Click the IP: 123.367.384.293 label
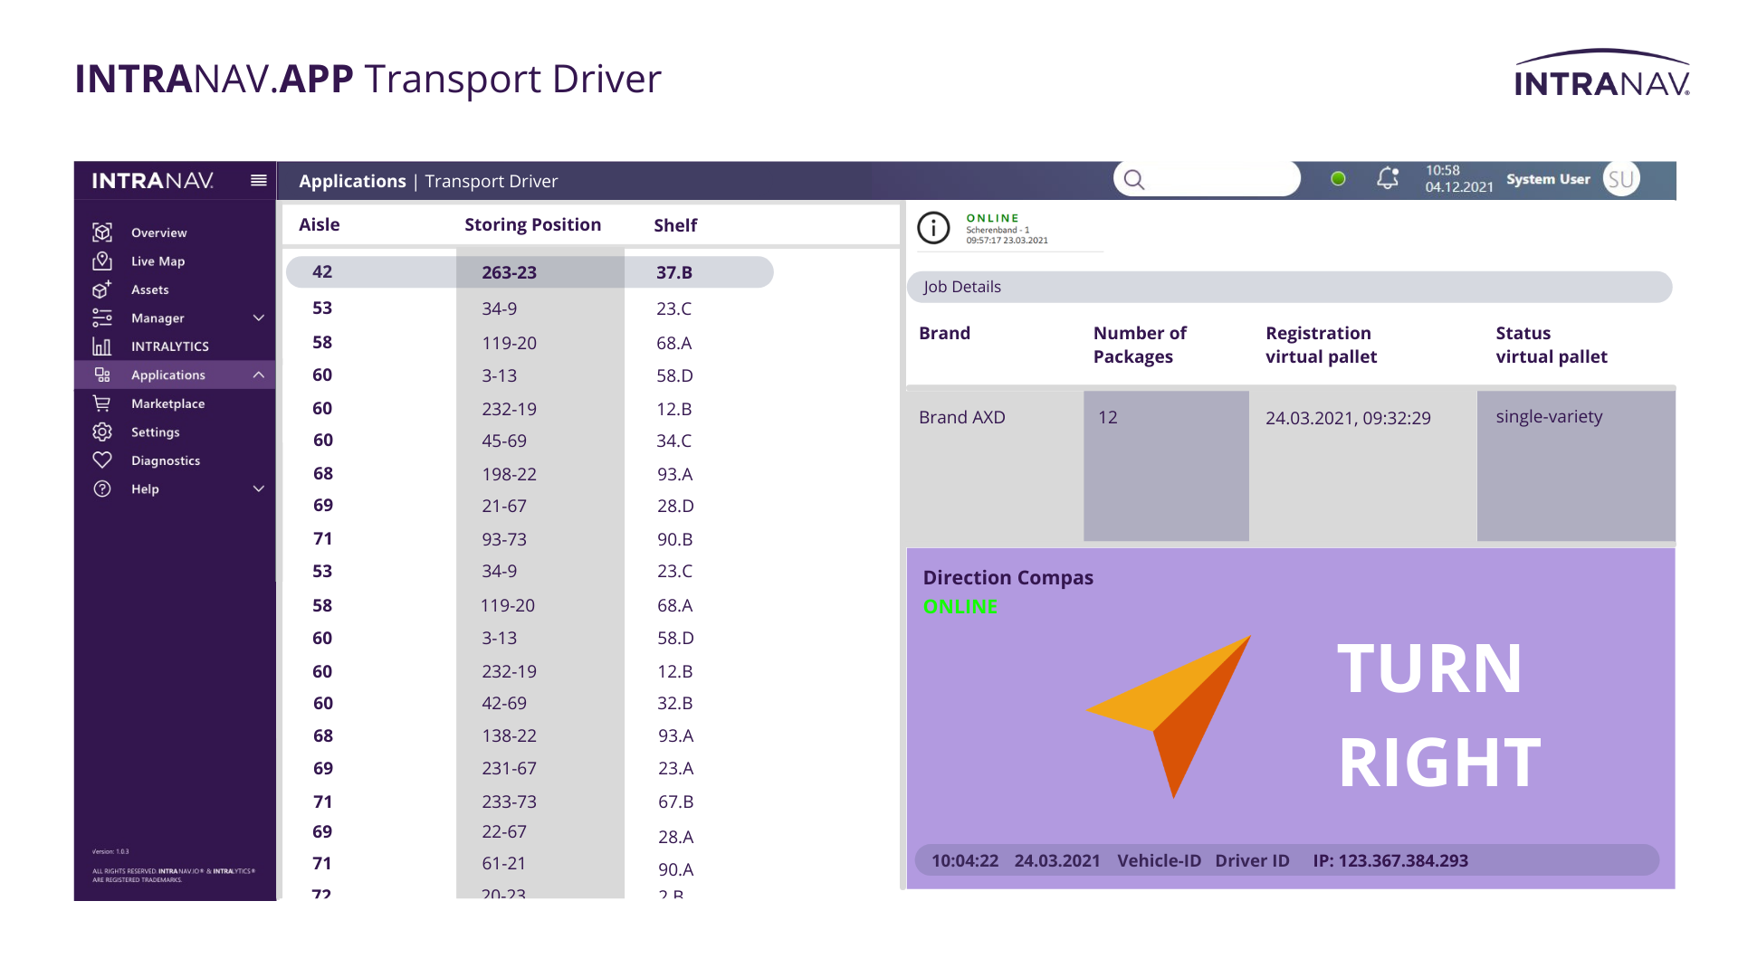The height and width of the screenshot is (977, 1738). (x=1390, y=860)
